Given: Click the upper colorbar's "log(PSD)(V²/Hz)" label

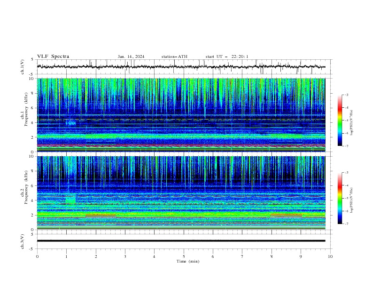Looking at the screenshot, I should [351, 123].
